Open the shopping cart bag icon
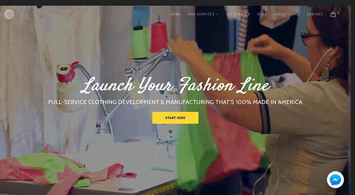Image resolution: width=355 pixels, height=195 pixels. 333,14
